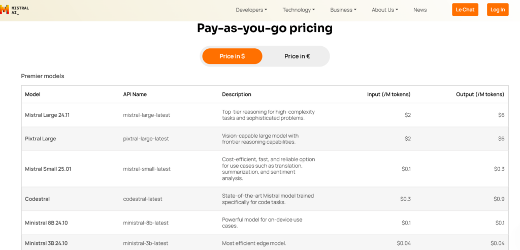Click the API Name column header
Image resolution: width=520 pixels, height=250 pixels.
tap(135, 95)
